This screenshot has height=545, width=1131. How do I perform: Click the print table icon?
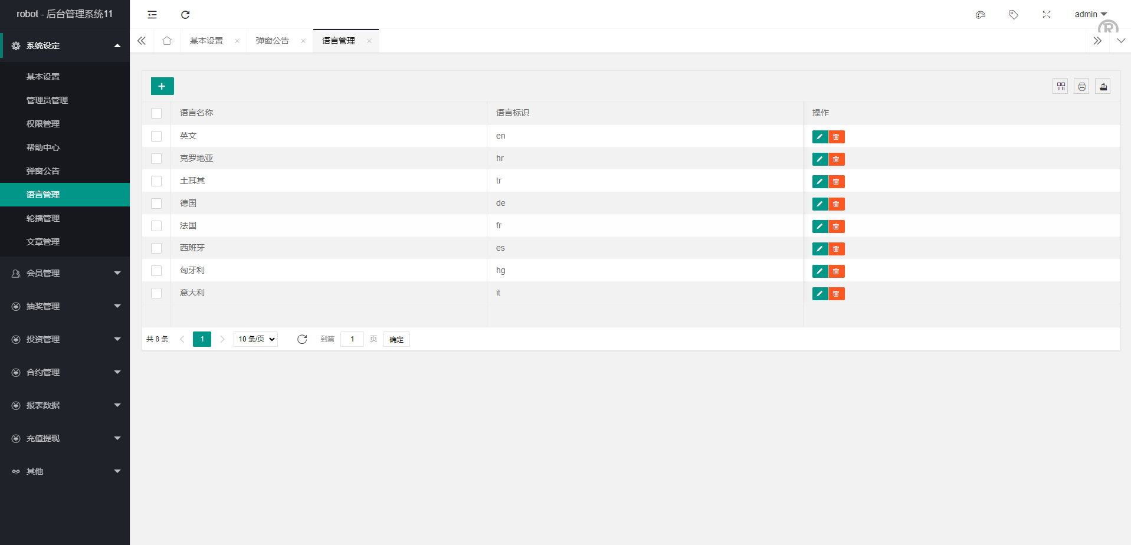(x=1081, y=87)
